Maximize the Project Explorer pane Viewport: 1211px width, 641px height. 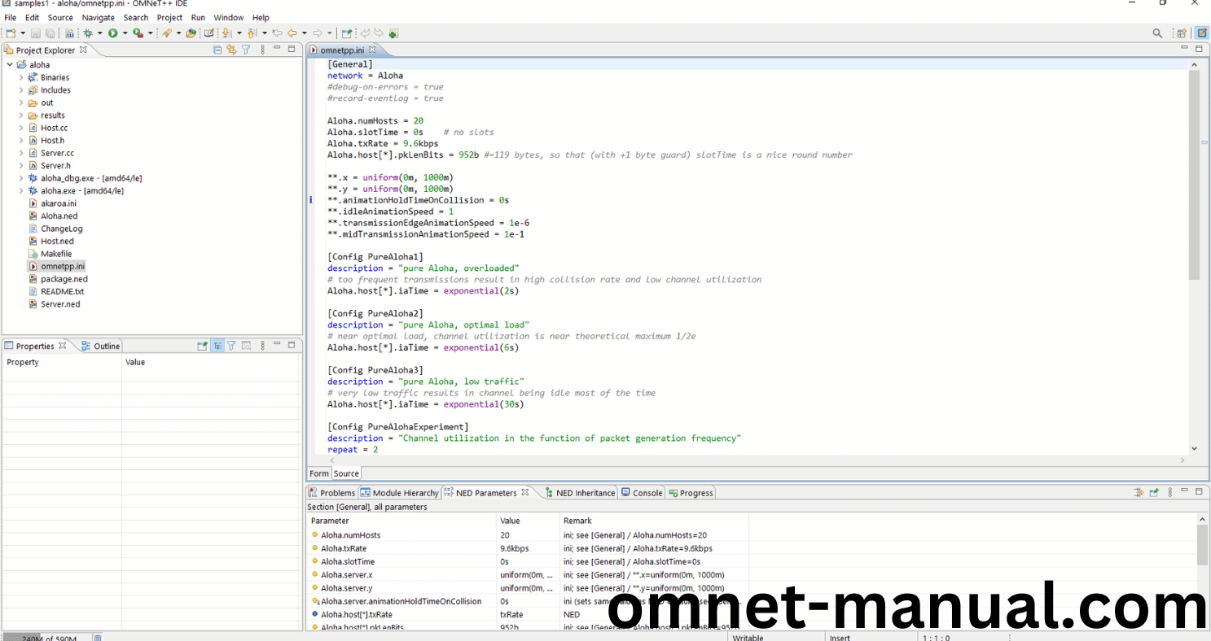click(292, 50)
